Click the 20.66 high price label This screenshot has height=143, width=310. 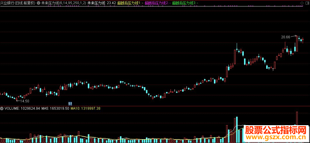[285, 37]
